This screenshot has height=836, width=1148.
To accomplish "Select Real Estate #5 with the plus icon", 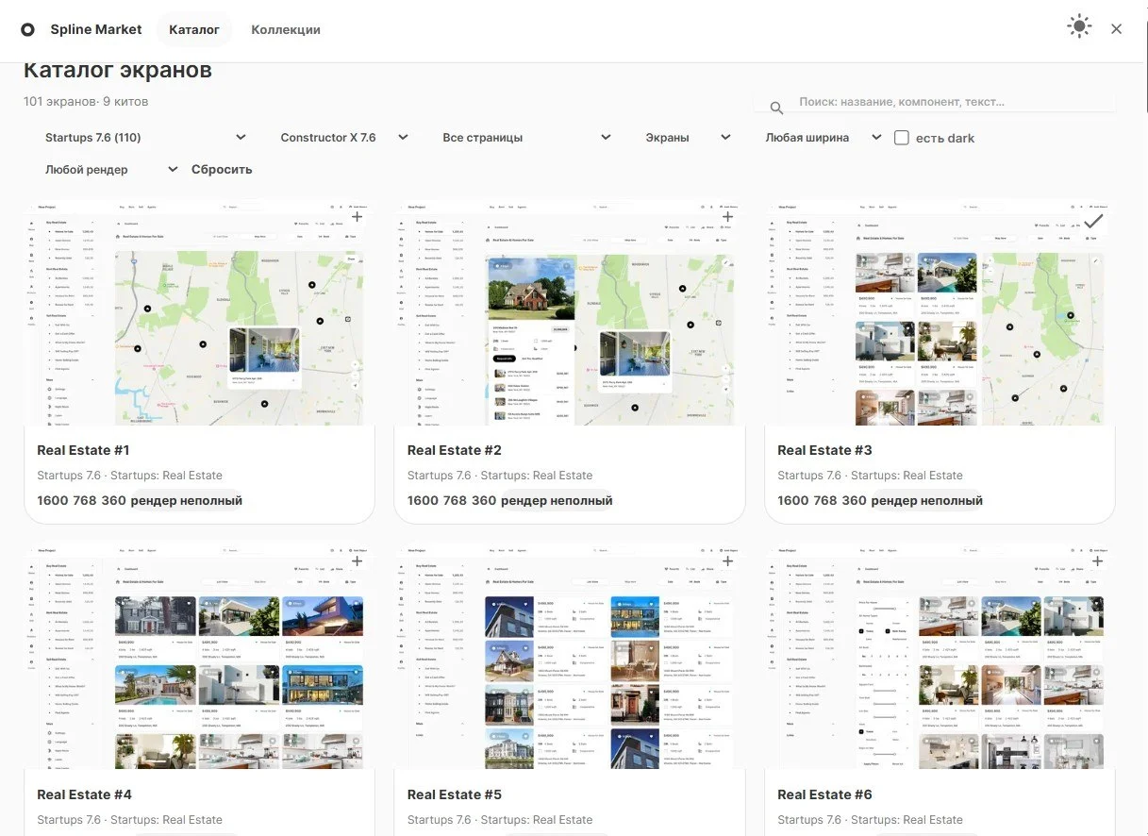I will (x=727, y=561).
